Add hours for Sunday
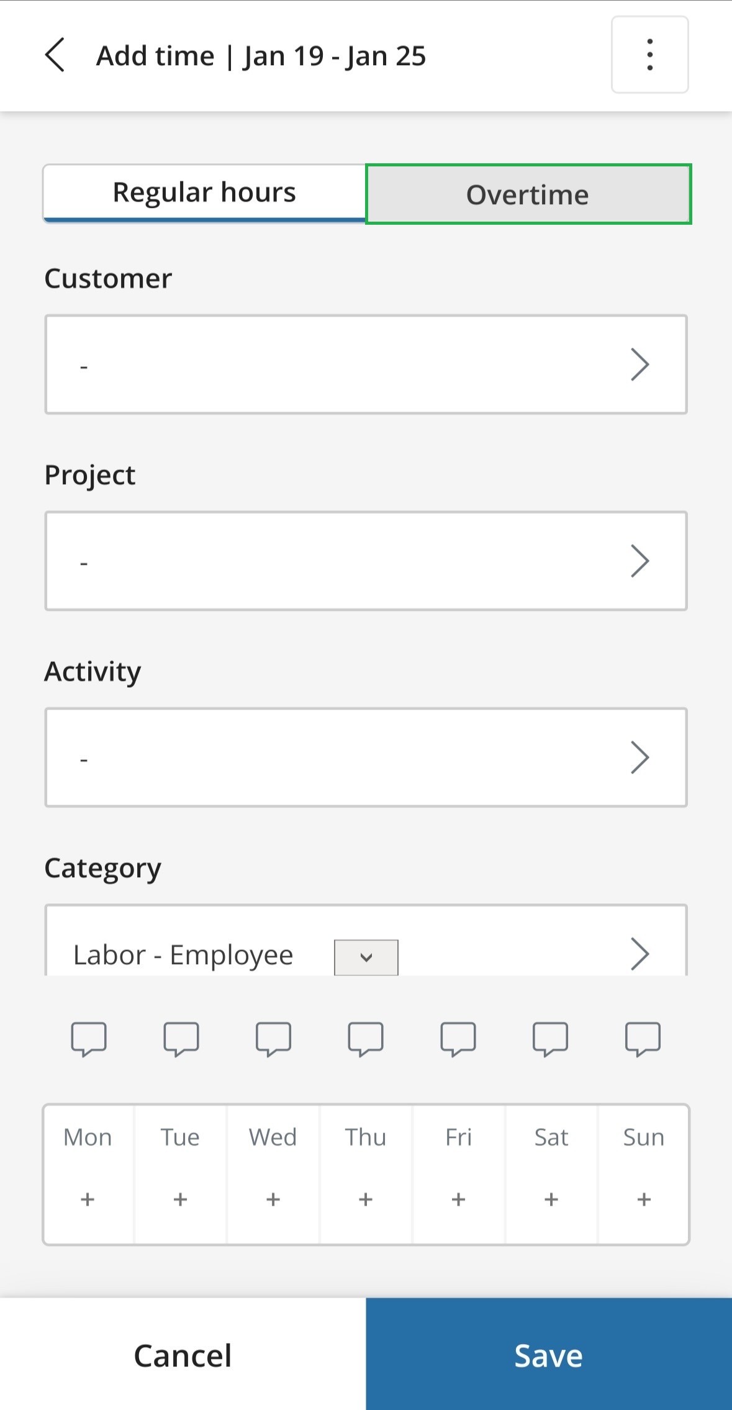This screenshot has width=732, height=1410. pos(644,1199)
